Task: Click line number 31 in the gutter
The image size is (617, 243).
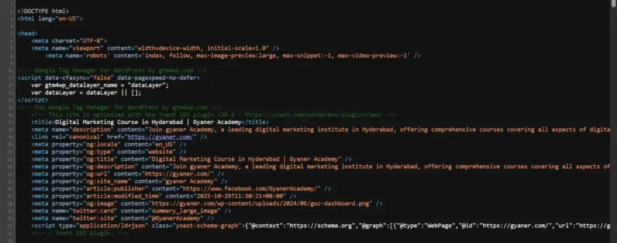Action: 11,226
